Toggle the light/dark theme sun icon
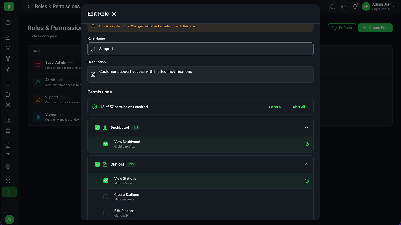 pyautogui.click(x=344, y=7)
